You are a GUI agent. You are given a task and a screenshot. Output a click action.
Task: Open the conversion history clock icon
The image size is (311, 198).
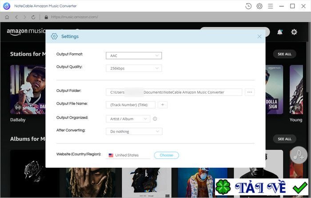point(248,6)
